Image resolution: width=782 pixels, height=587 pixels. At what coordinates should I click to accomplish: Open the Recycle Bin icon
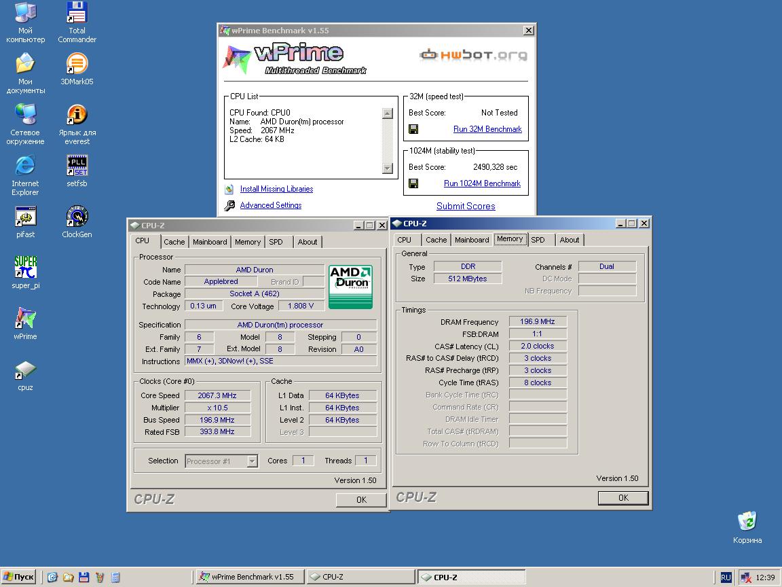[747, 528]
